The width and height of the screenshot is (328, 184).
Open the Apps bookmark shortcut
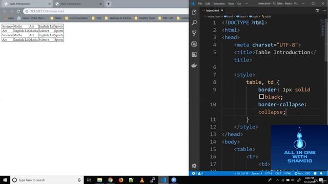coord(9,18)
